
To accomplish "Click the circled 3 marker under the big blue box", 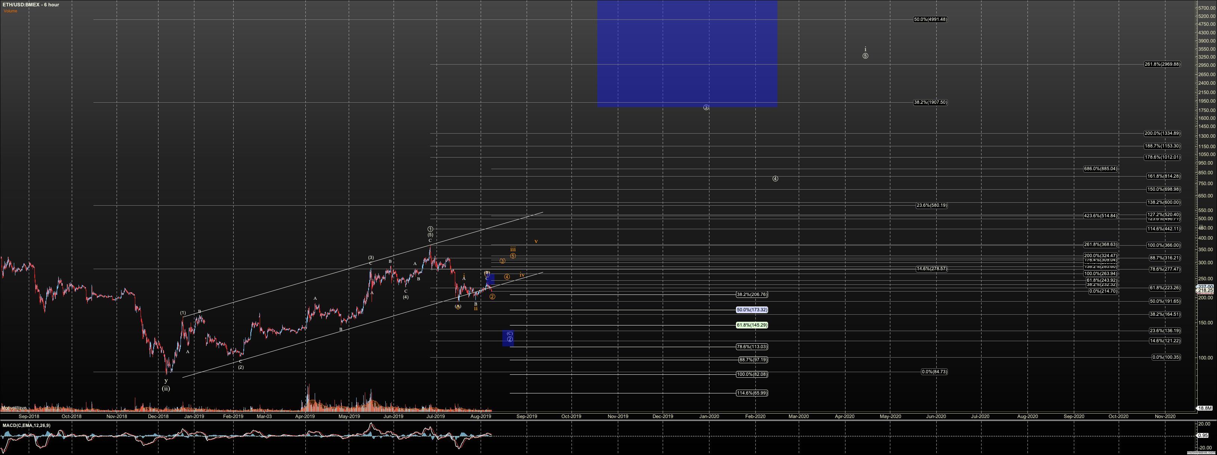I will click(x=706, y=107).
